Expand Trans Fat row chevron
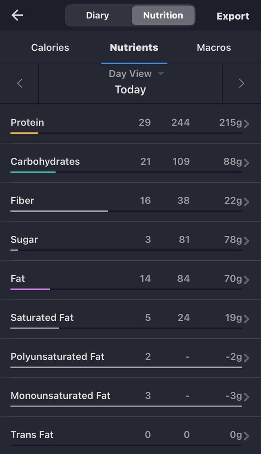The image size is (261, 454). click(246, 436)
